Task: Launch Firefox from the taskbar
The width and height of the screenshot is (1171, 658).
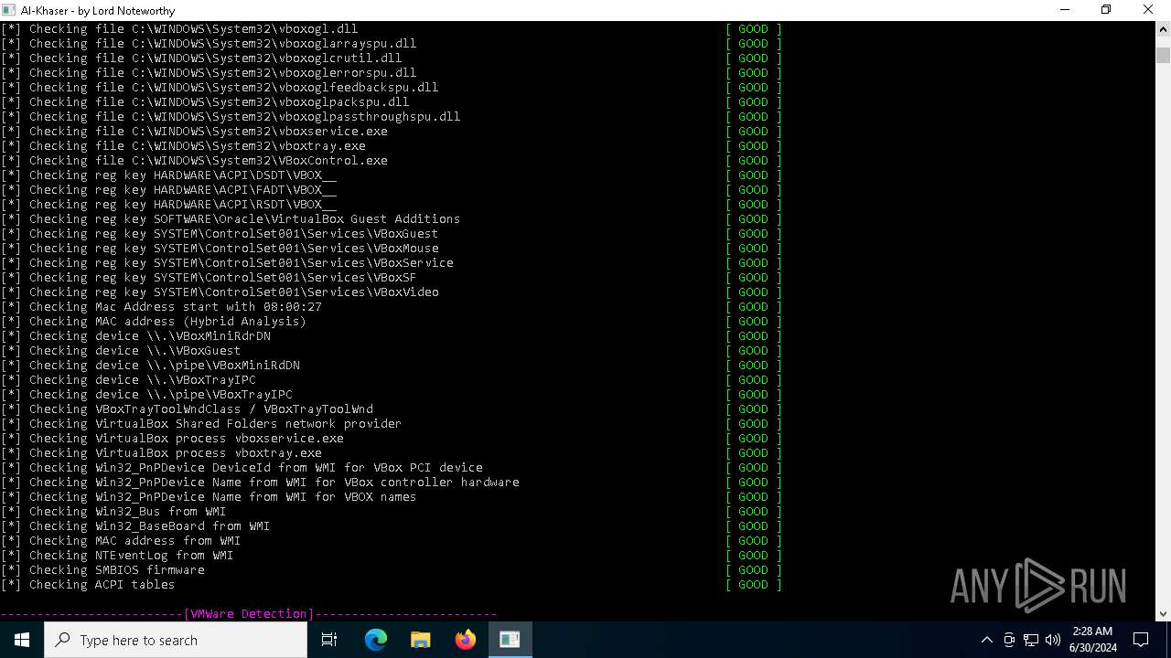Action: click(466, 640)
